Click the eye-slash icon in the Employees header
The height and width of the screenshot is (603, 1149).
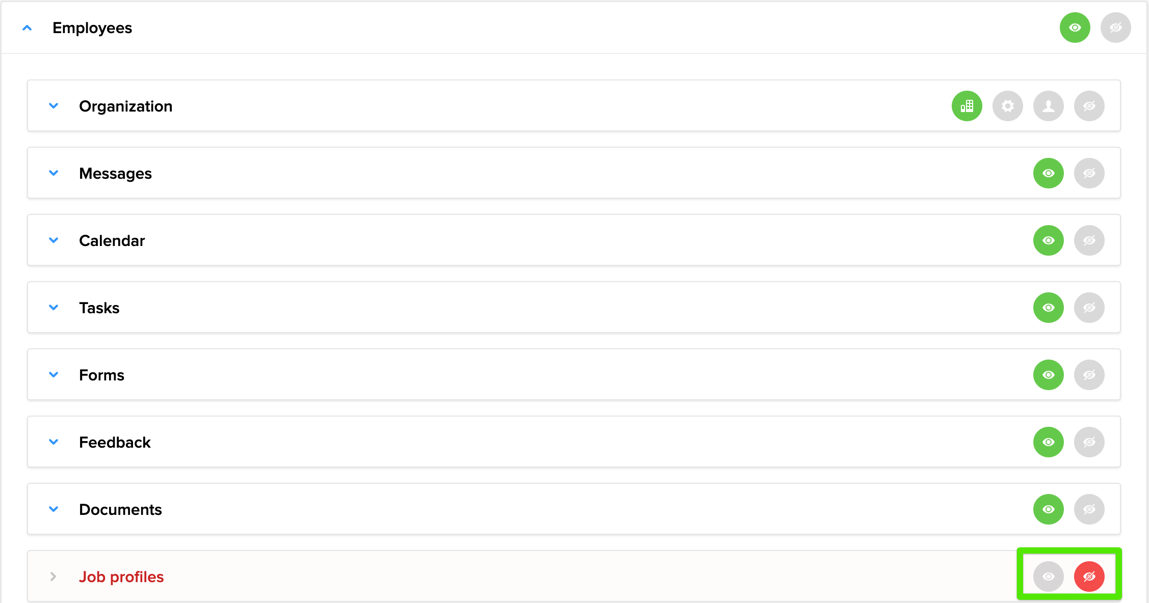coord(1115,28)
